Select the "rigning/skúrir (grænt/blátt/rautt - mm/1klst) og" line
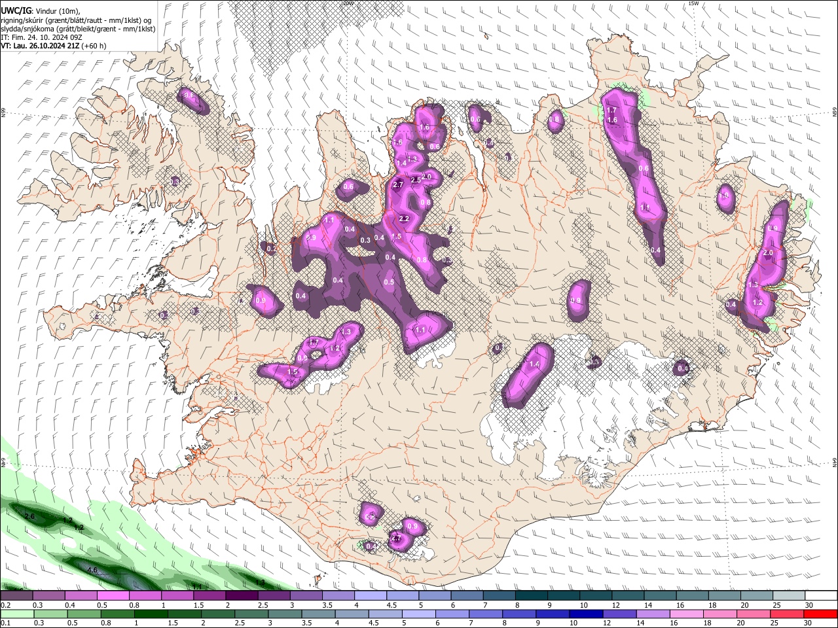This screenshot has height=628, width=838. 76,20
